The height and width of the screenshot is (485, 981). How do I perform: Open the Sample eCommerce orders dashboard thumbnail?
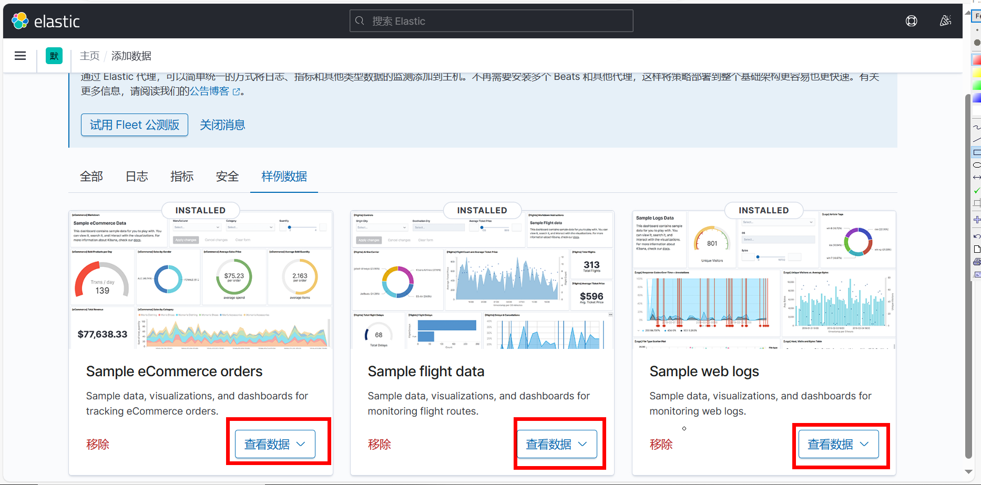pyautogui.click(x=201, y=280)
